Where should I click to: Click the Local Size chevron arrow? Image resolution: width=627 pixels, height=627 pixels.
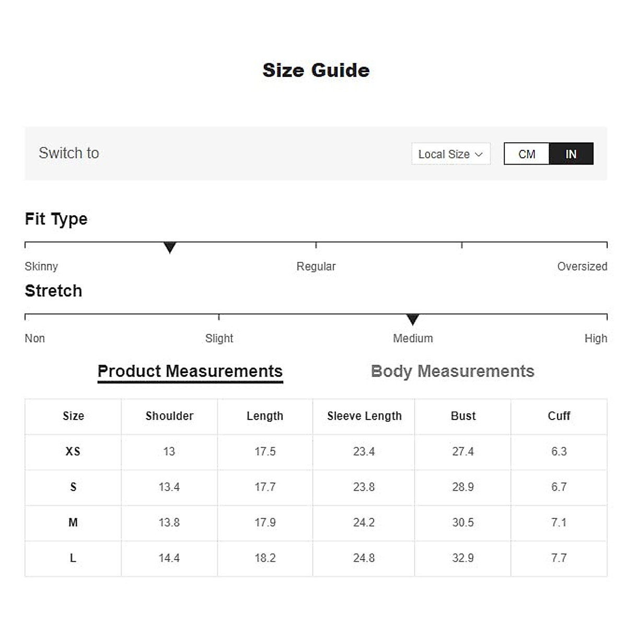click(x=479, y=155)
